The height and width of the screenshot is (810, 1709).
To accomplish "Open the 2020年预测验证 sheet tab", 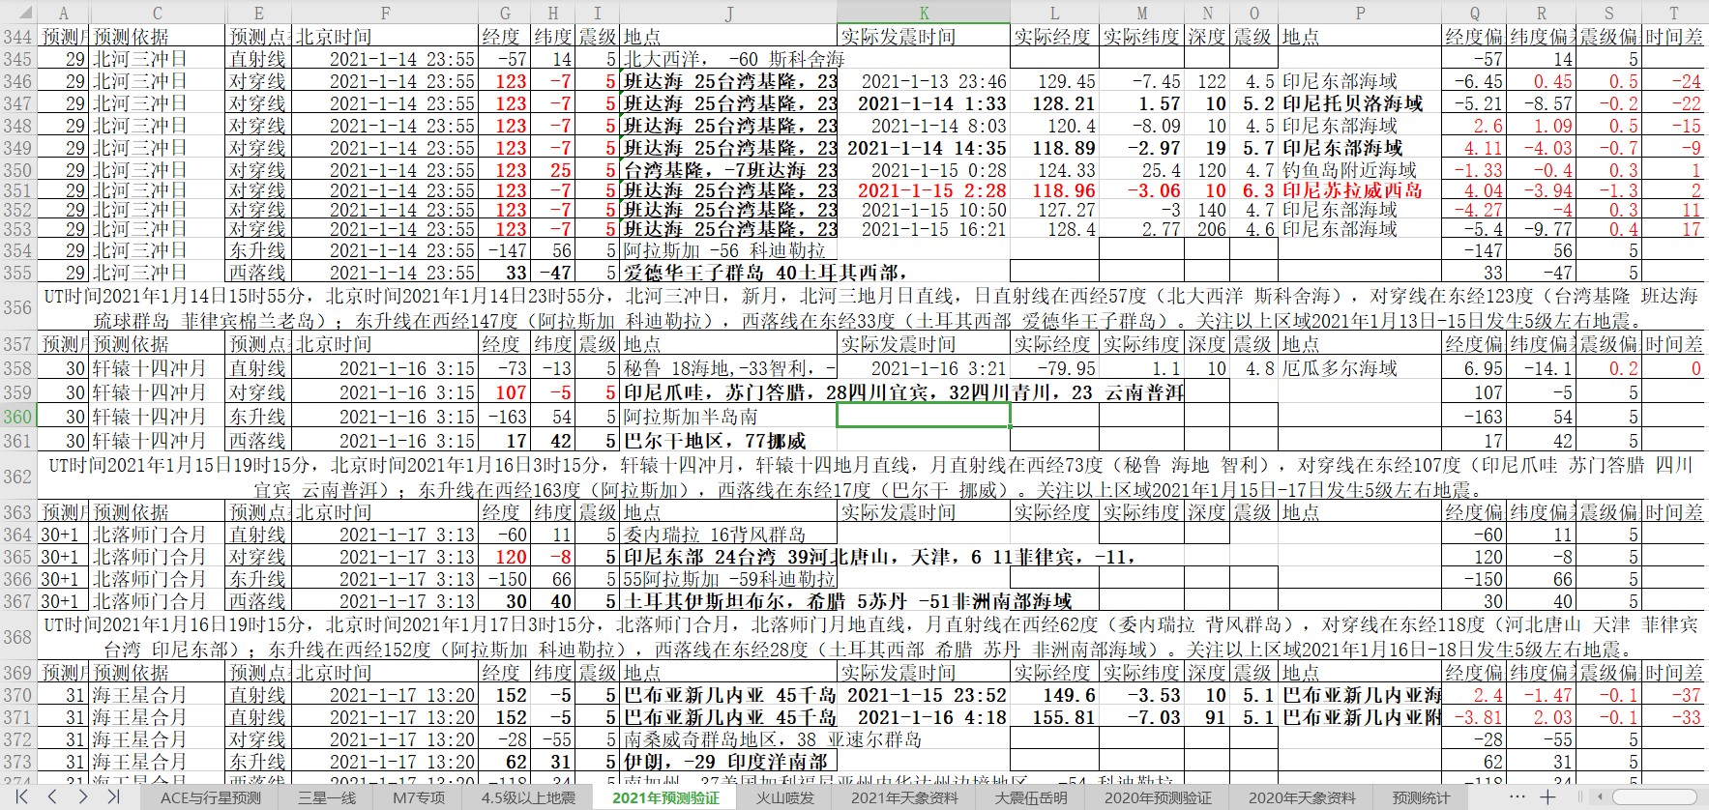I will [x=1158, y=797].
